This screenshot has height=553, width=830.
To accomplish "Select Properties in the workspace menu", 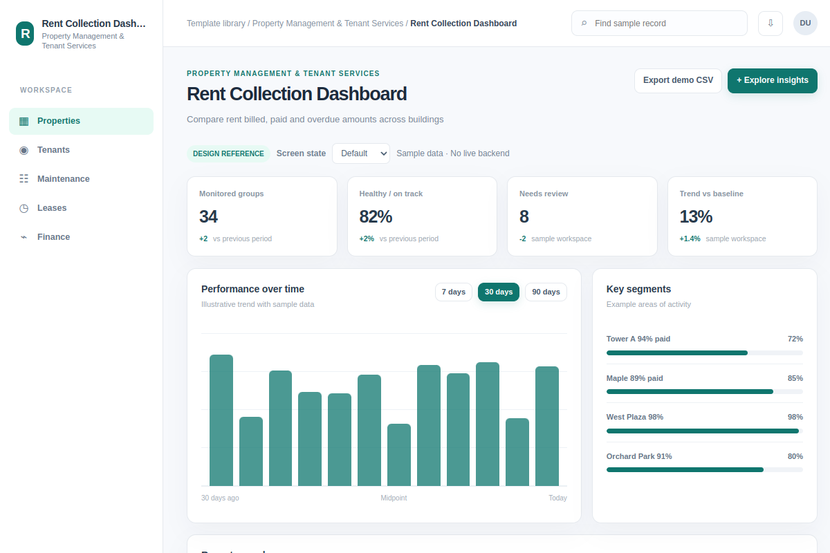I will (x=81, y=121).
